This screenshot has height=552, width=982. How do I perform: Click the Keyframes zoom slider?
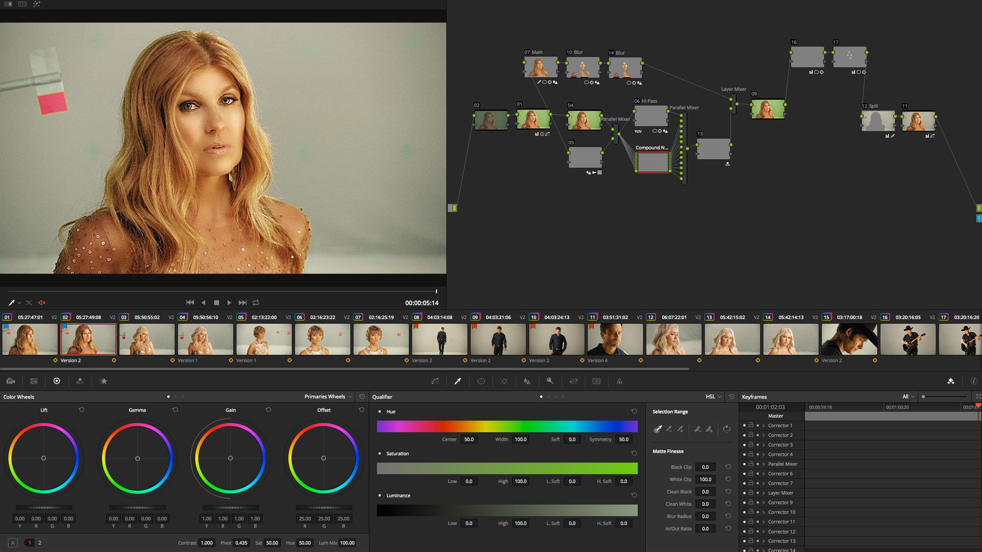click(945, 397)
